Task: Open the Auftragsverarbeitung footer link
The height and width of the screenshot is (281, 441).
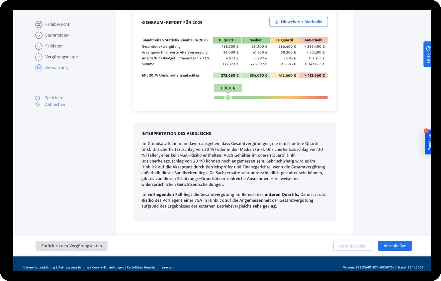Action: [74, 267]
